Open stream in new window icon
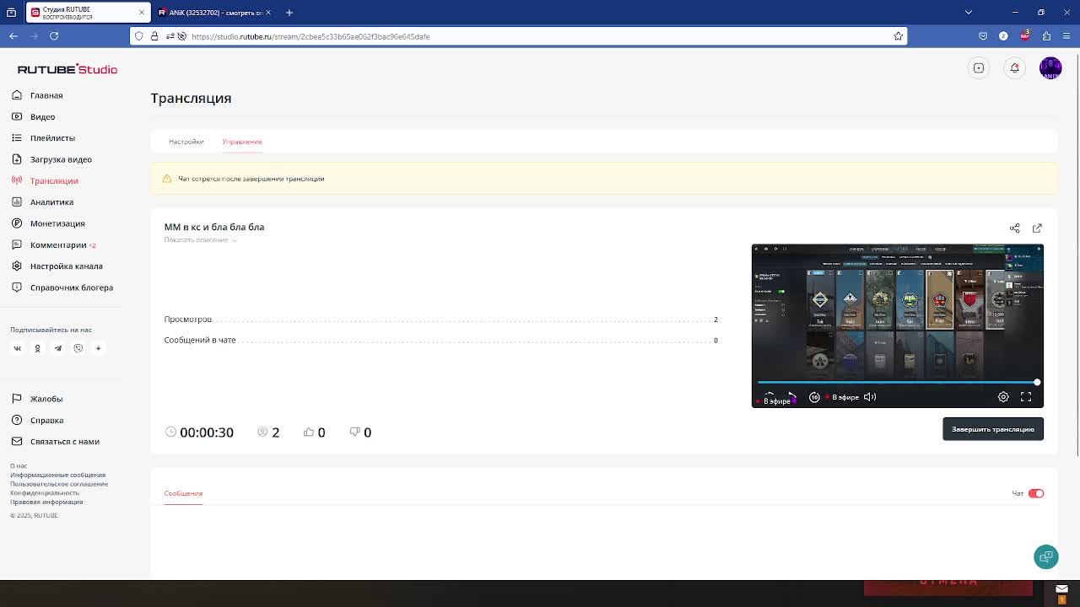Image resolution: width=1080 pixels, height=607 pixels. click(1037, 228)
